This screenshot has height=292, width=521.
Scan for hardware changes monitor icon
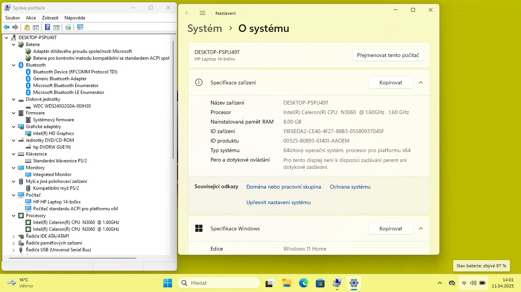click(80, 27)
